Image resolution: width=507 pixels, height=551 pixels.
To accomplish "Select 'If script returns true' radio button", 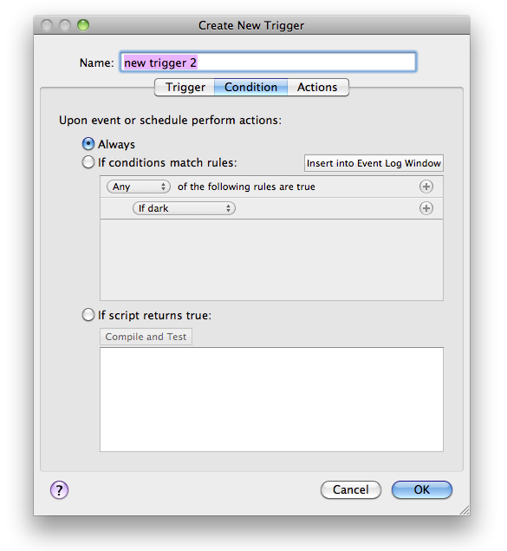I will 88,315.
